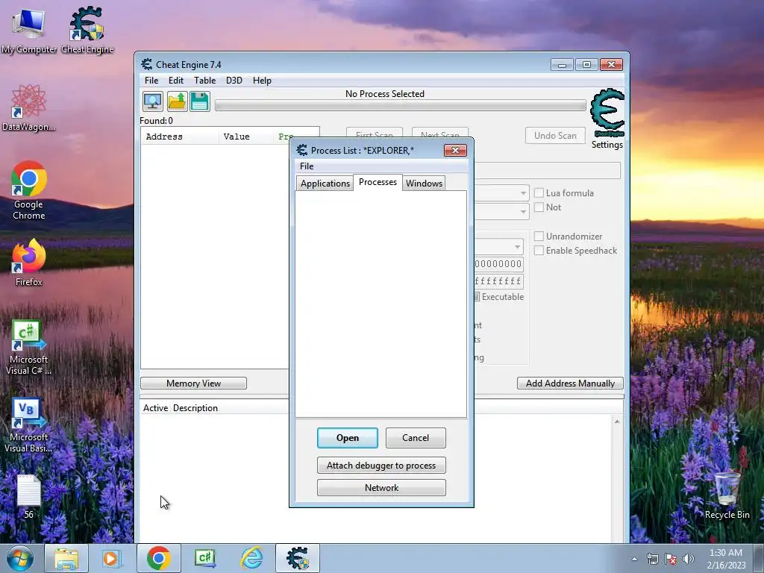The height and width of the screenshot is (573, 764).
Task: Click the scan stop address field
Action: click(x=499, y=281)
